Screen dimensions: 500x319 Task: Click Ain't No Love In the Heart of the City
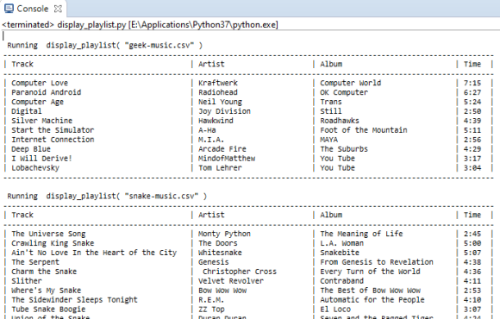click(x=94, y=253)
